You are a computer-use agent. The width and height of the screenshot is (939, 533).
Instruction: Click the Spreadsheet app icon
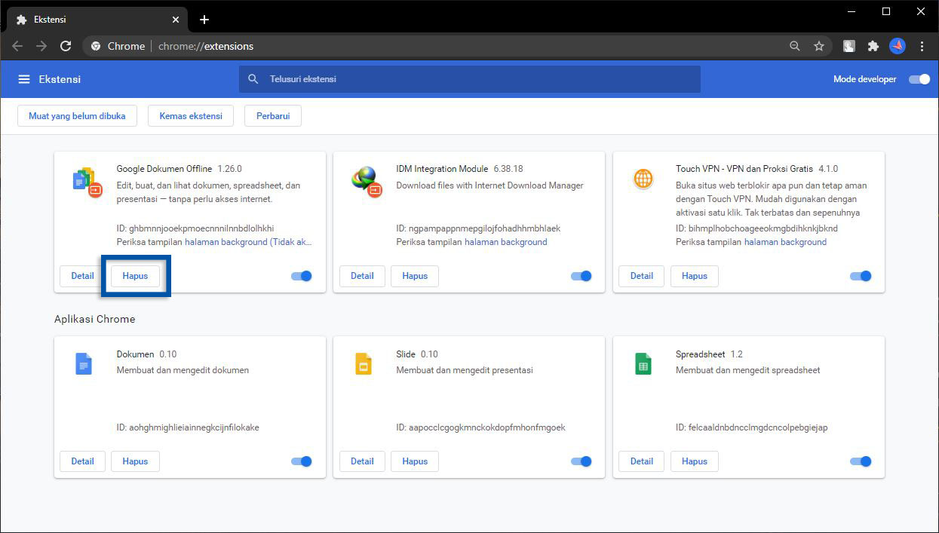(x=642, y=363)
